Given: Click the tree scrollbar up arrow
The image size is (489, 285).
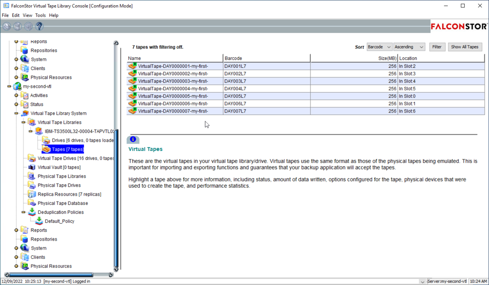Looking at the screenshot, I should (x=116, y=43).
